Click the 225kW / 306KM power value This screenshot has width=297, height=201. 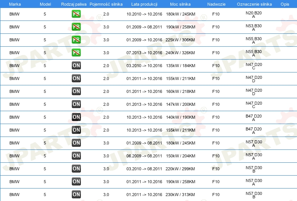(x=180, y=40)
